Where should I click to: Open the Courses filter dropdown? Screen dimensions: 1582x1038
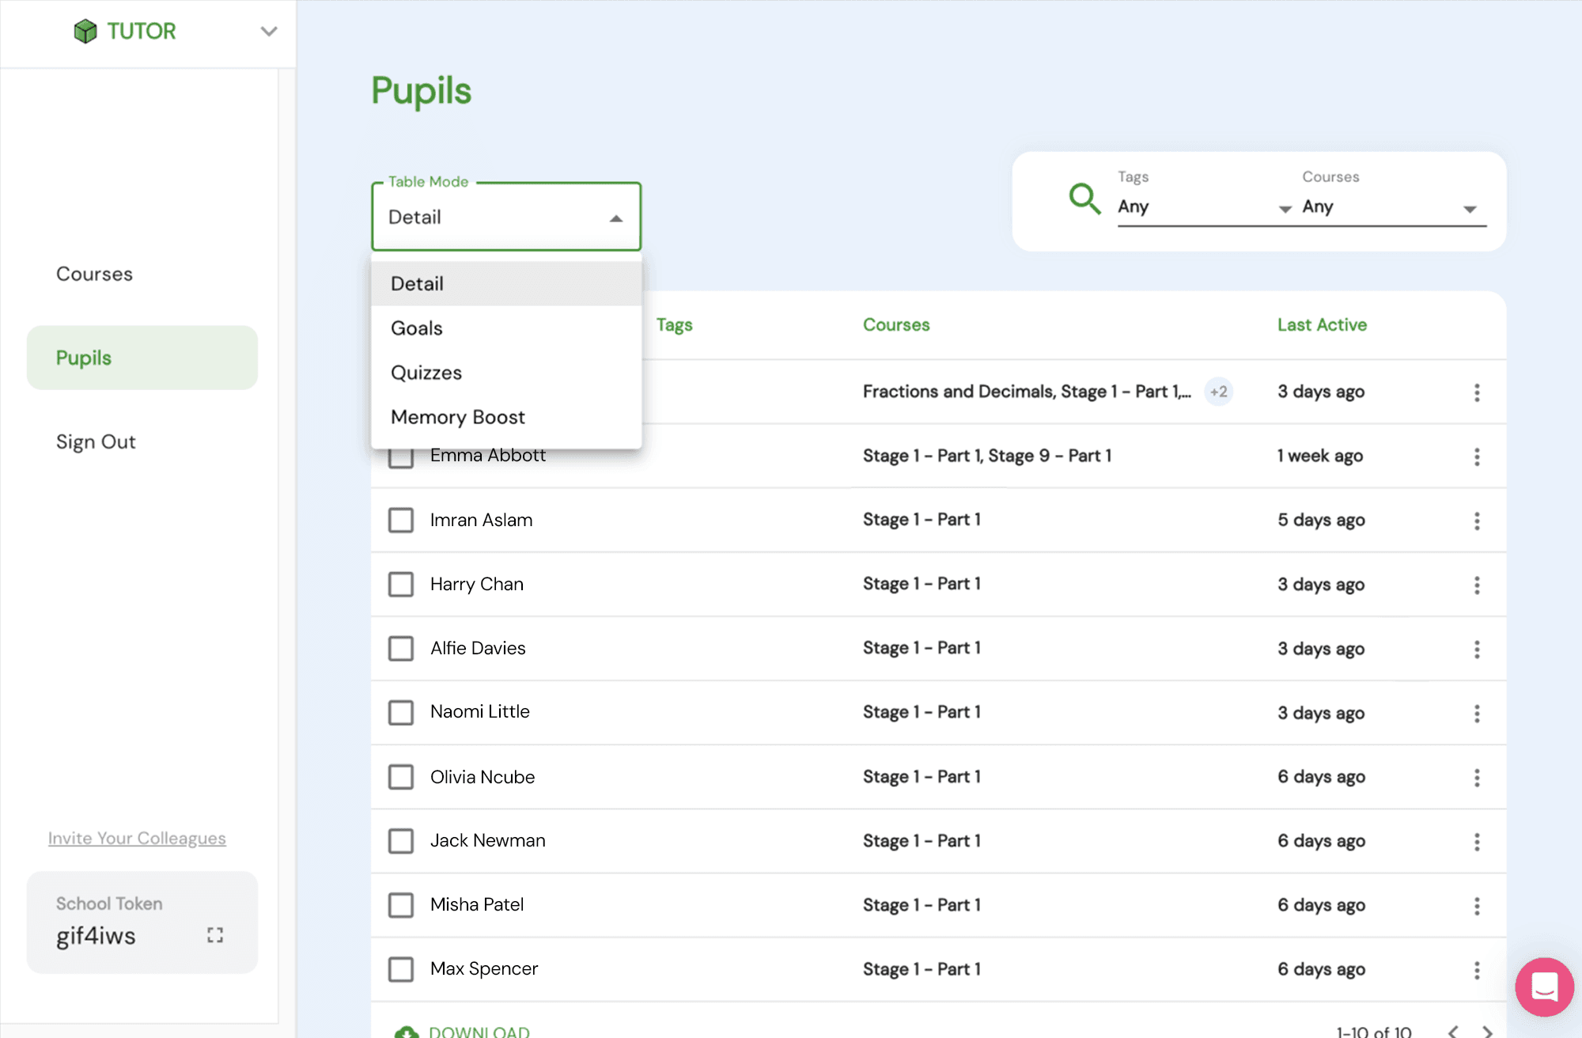[1392, 207]
